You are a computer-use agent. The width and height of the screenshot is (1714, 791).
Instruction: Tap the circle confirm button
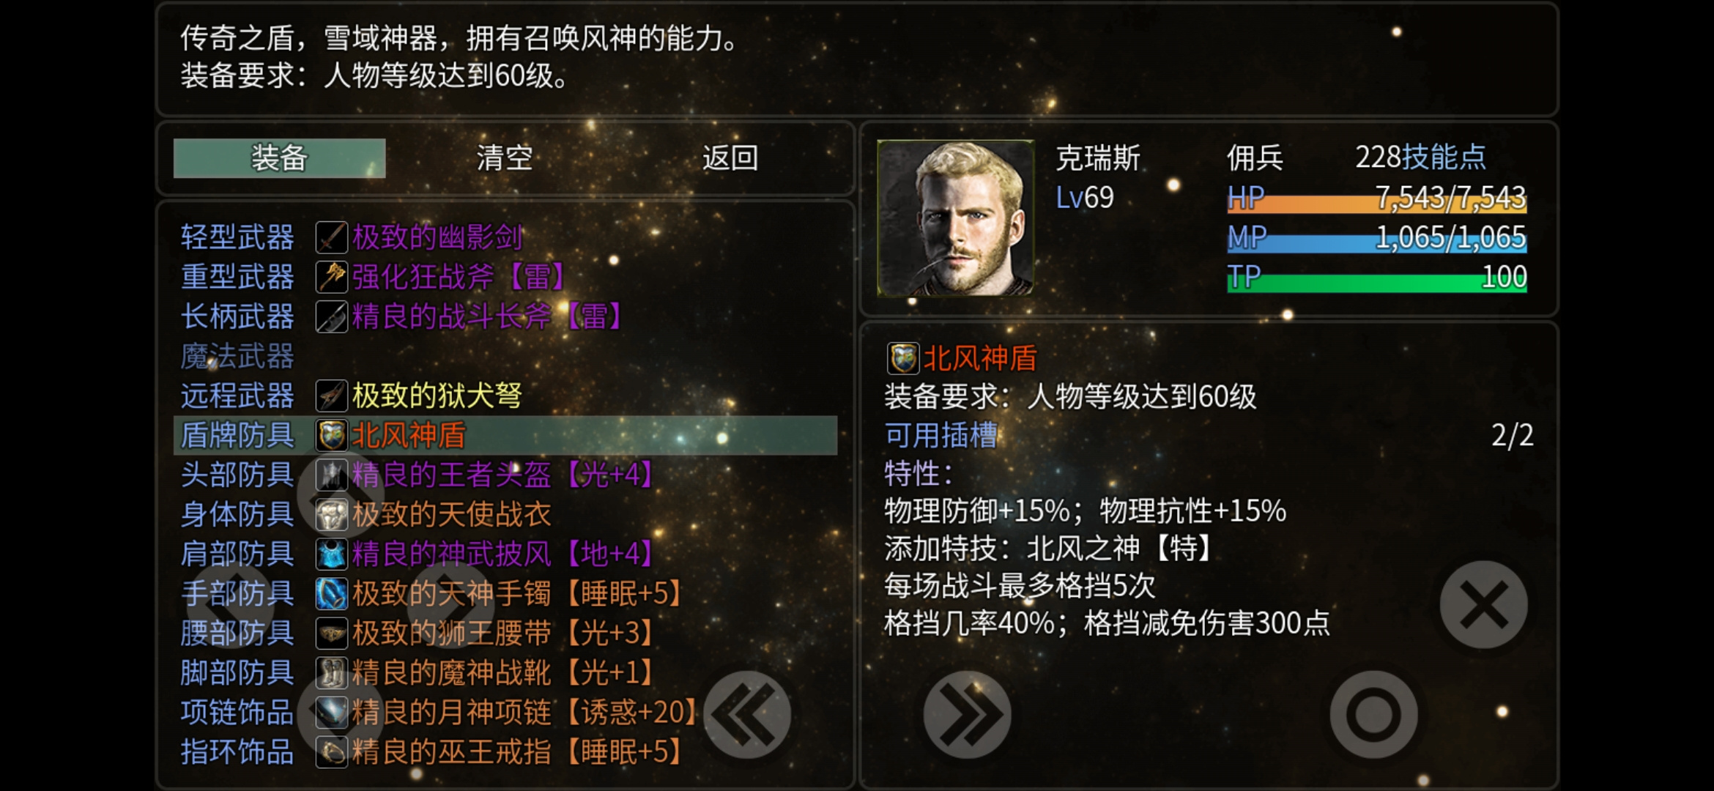[x=1373, y=714]
